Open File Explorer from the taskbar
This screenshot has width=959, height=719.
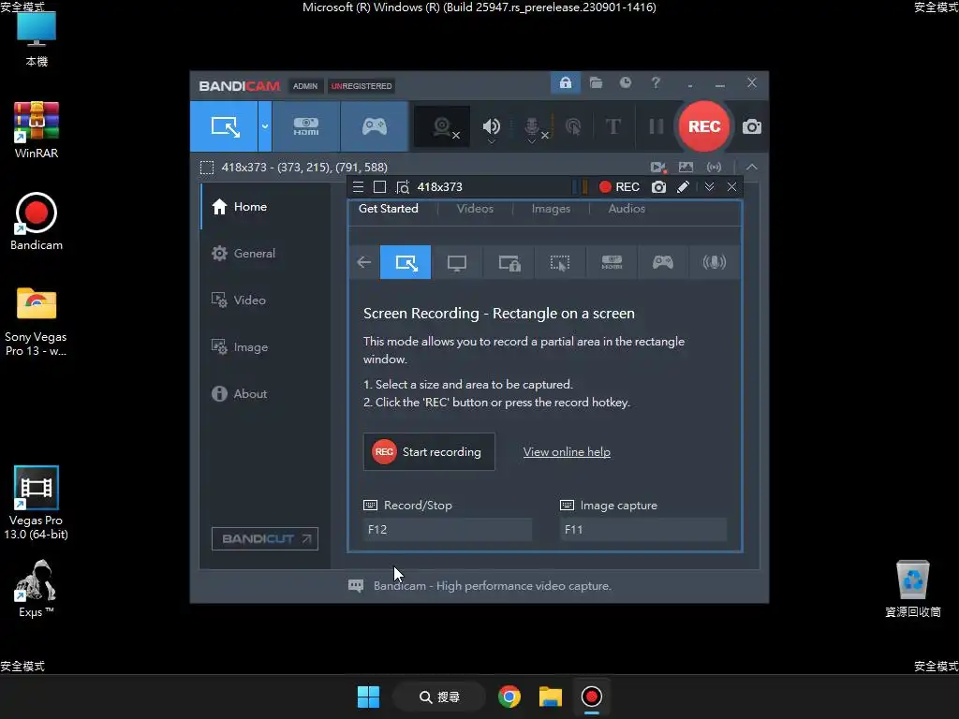[550, 697]
